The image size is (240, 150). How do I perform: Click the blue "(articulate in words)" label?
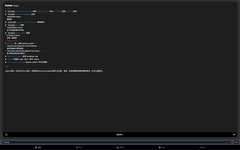[x=15, y=56]
